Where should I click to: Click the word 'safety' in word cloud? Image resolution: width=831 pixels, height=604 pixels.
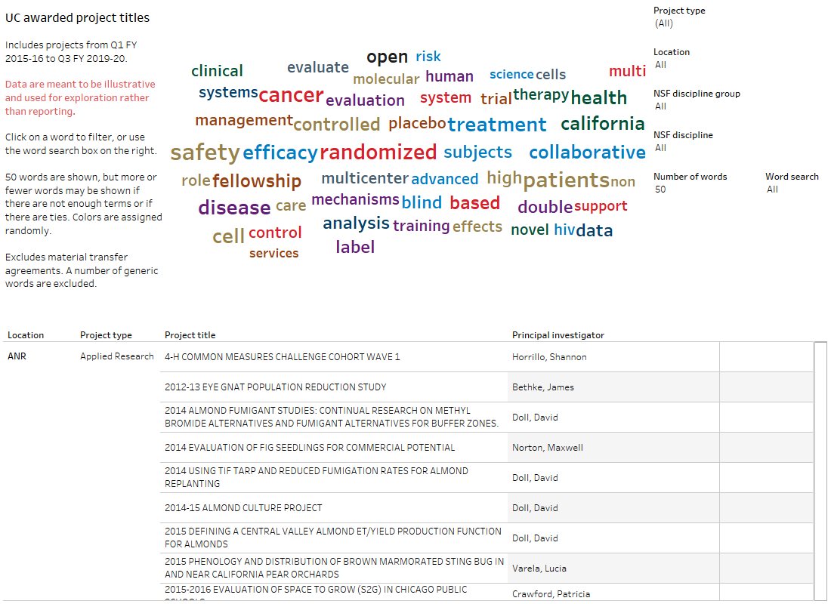(x=205, y=153)
